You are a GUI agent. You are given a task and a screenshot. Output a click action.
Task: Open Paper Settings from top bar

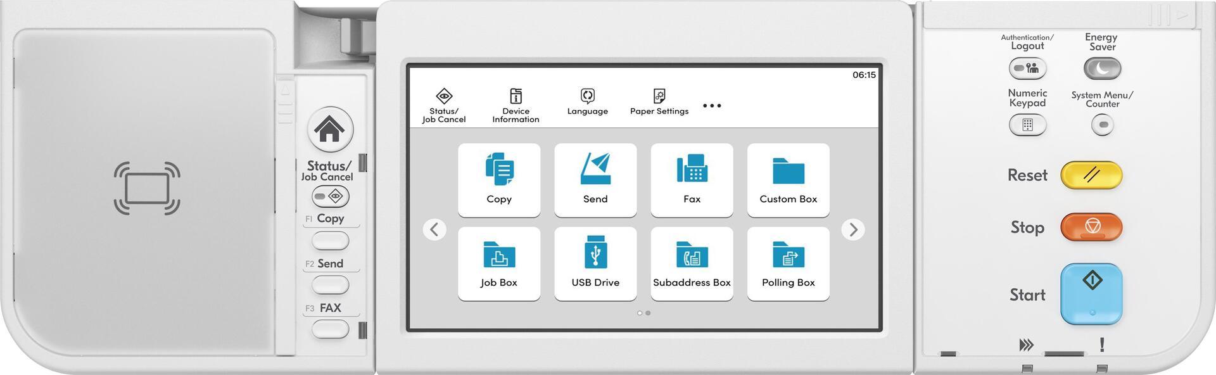pyautogui.click(x=659, y=103)
